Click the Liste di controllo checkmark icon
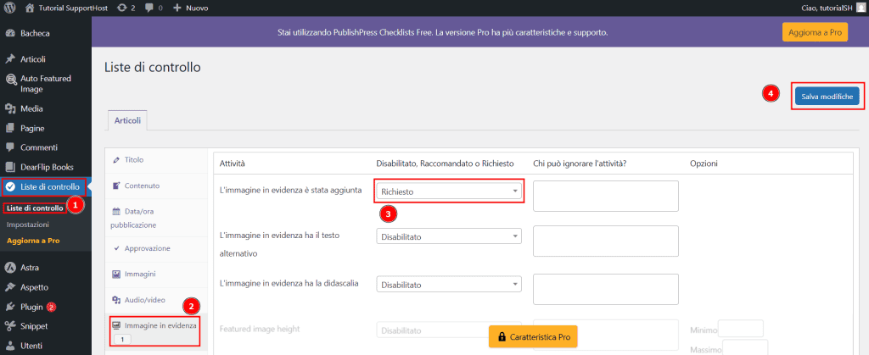This screenshot has width=869, height=355. 10,187
